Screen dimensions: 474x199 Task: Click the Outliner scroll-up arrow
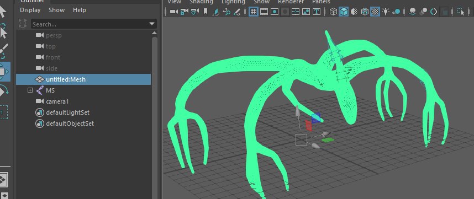pos(155,33)
